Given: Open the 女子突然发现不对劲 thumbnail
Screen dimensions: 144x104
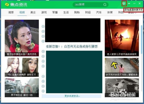Looking at the screenshot, I should (122, 67).
